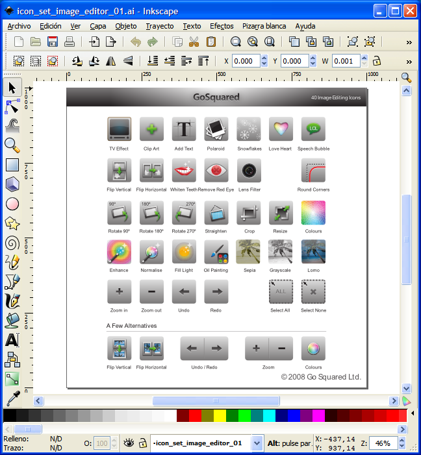Pick the red palette swatch
This screenshot has height=455, width=421.
tap(195, 415)
